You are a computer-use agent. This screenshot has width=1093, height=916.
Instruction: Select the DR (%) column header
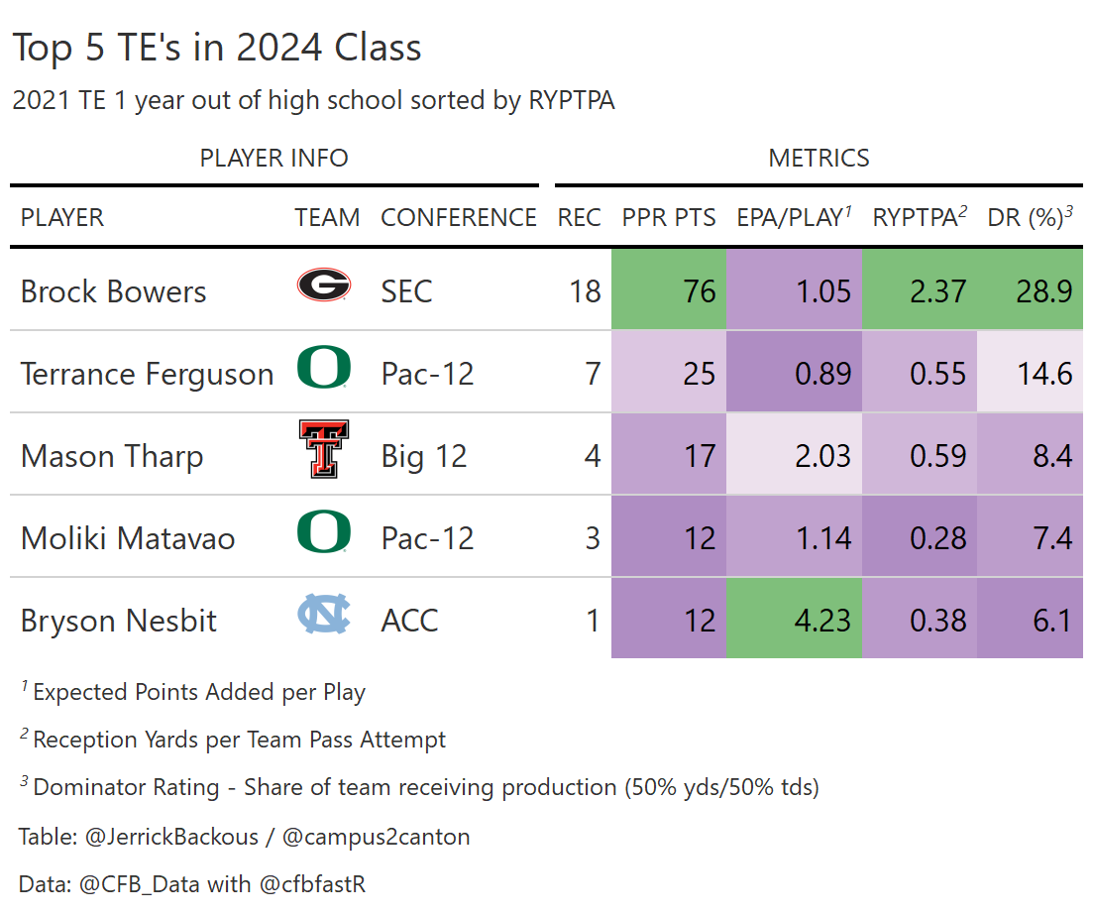(1030, 217)
